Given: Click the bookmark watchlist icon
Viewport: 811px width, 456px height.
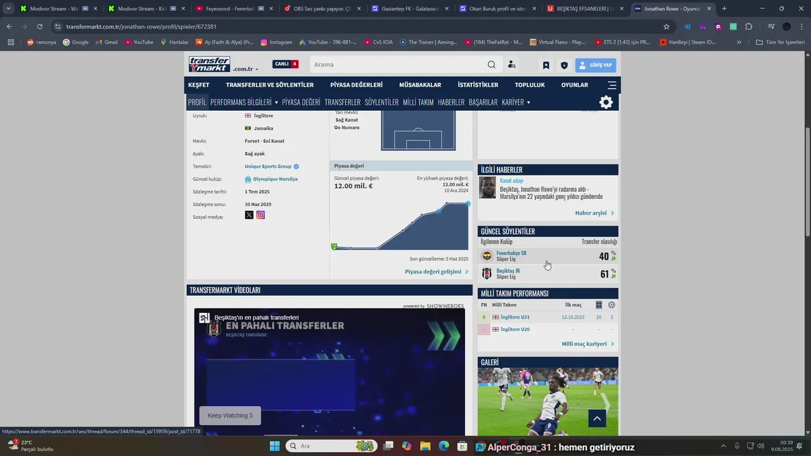Looking at the screenshot, I should point(546,65).
